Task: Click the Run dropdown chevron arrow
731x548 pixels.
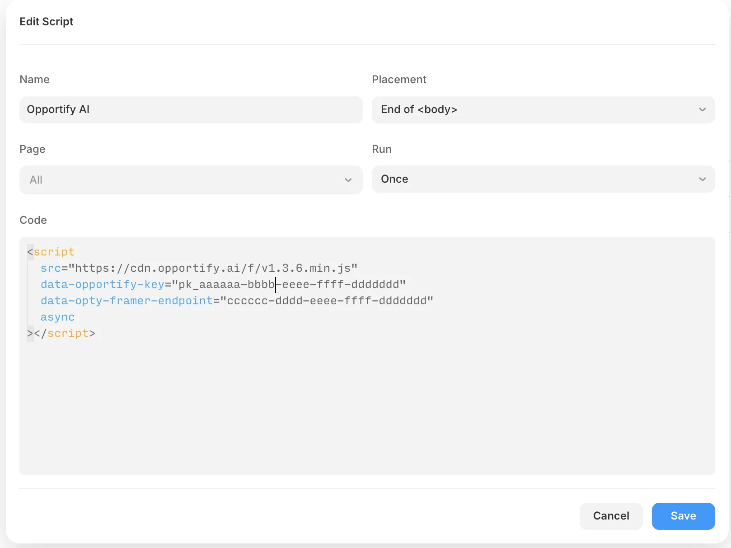Action: 702,179
